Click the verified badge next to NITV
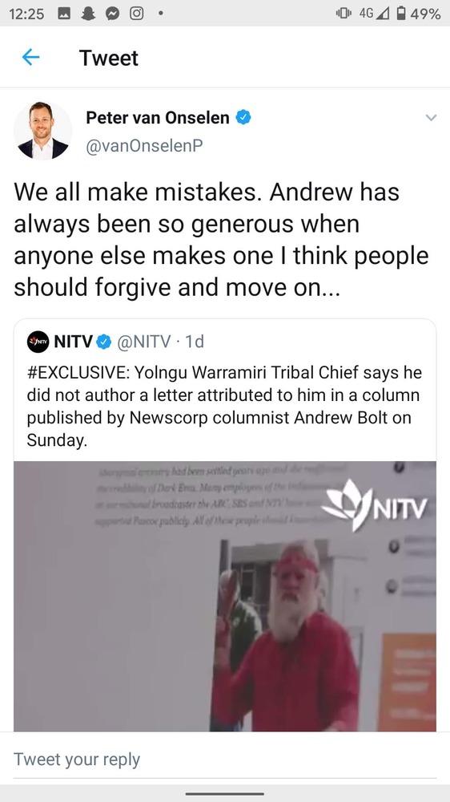 (x=104, y=342)
